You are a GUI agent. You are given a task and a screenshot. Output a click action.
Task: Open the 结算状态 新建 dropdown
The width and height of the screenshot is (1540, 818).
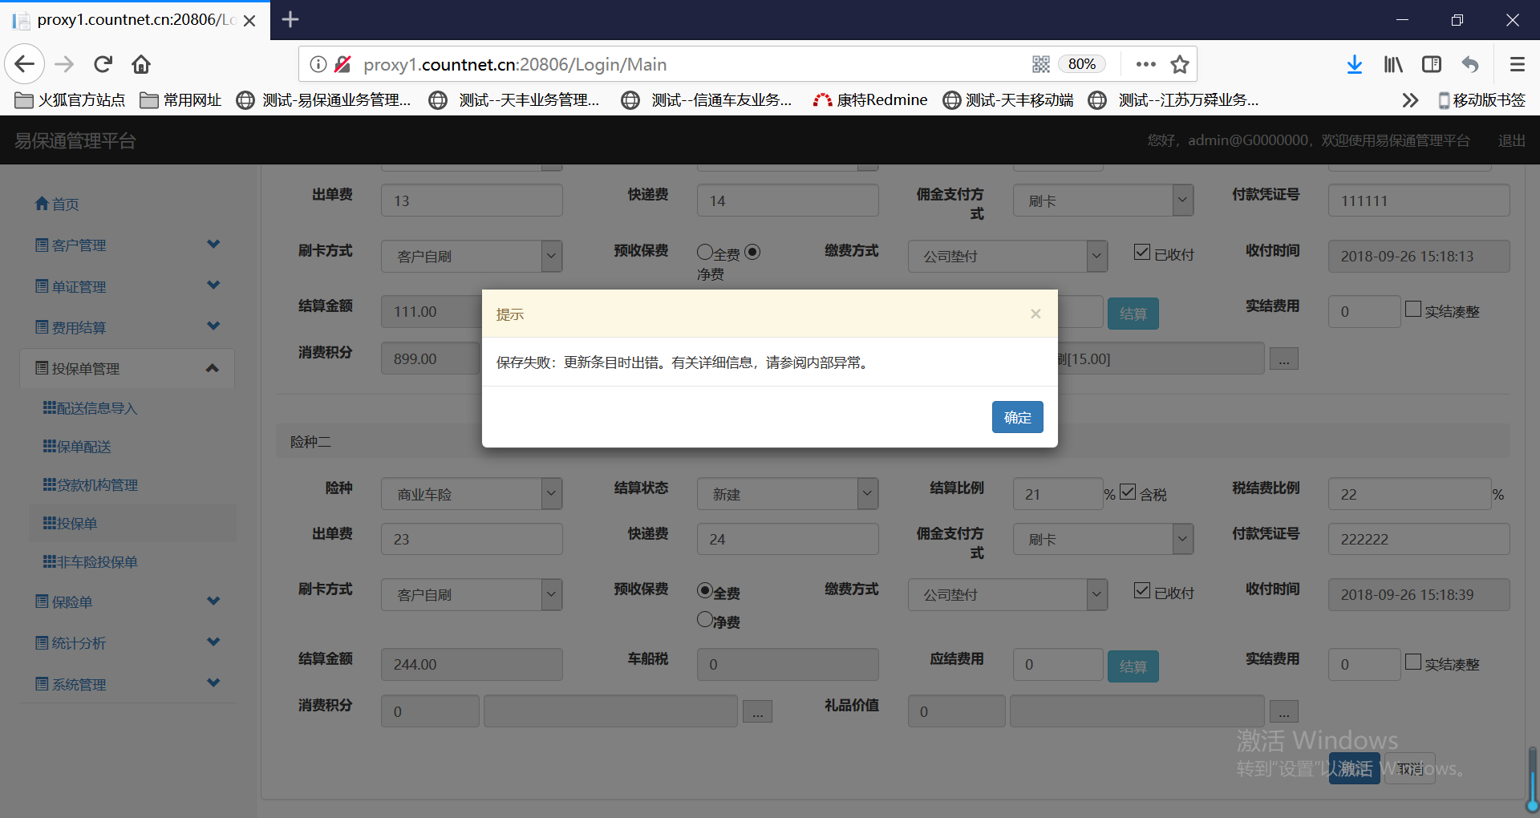pyautogui.click(x=787, y=494)
